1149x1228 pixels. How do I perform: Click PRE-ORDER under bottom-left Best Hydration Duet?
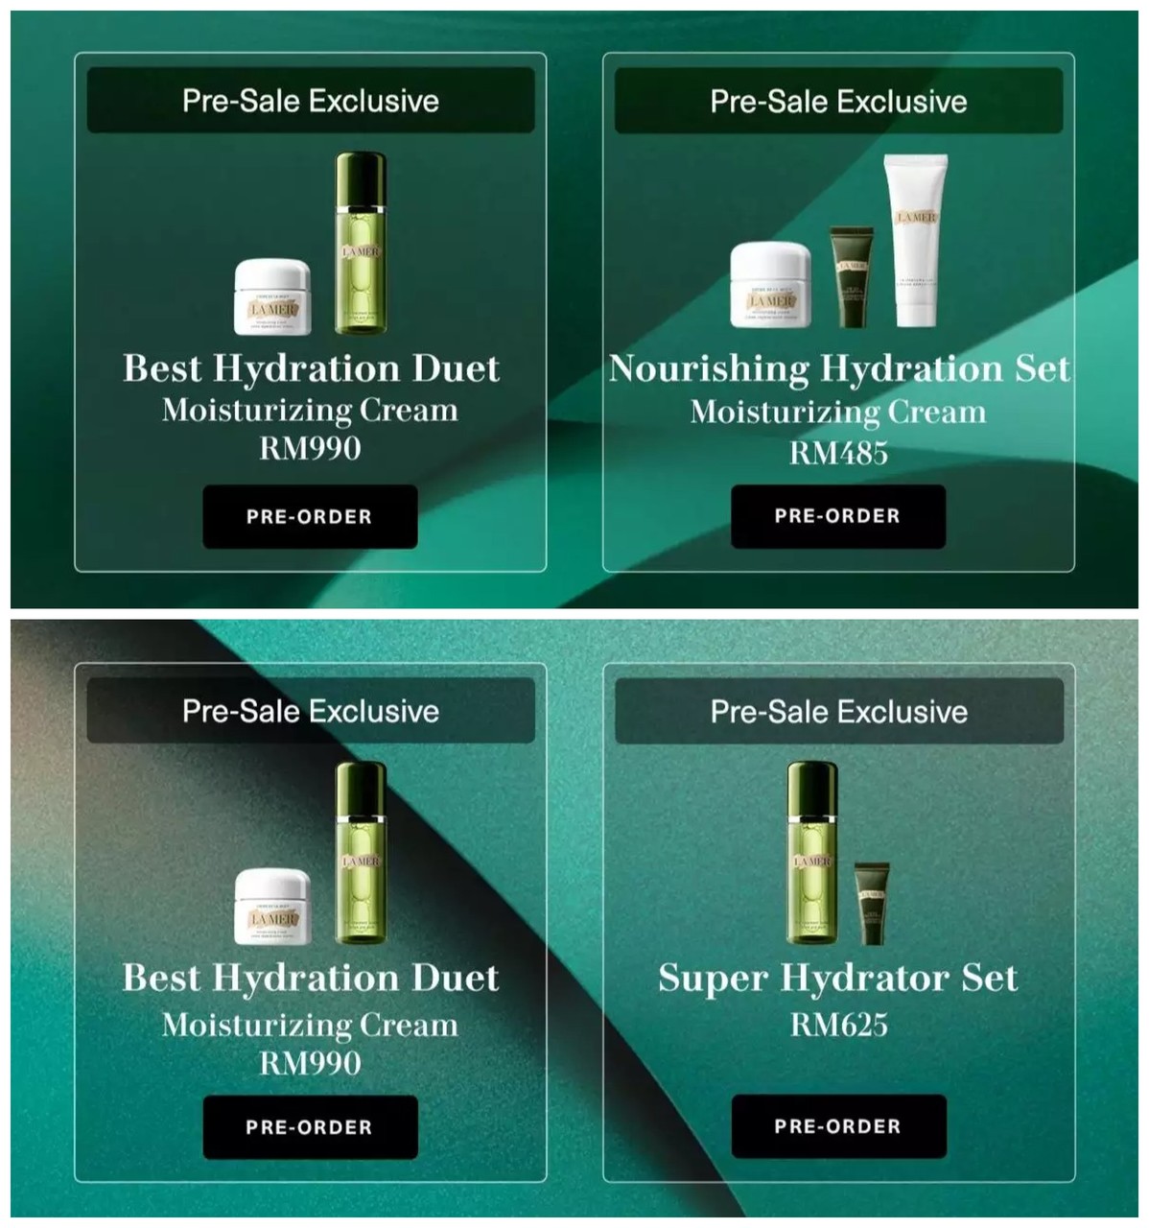(310, 1127)
